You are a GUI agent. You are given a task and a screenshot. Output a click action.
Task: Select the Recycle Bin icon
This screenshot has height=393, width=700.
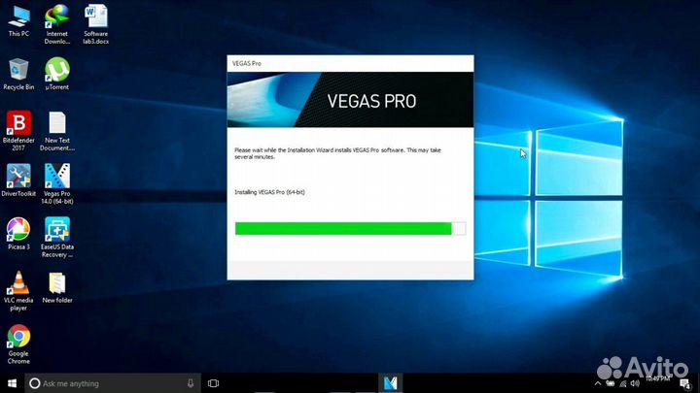pos(18,74)
